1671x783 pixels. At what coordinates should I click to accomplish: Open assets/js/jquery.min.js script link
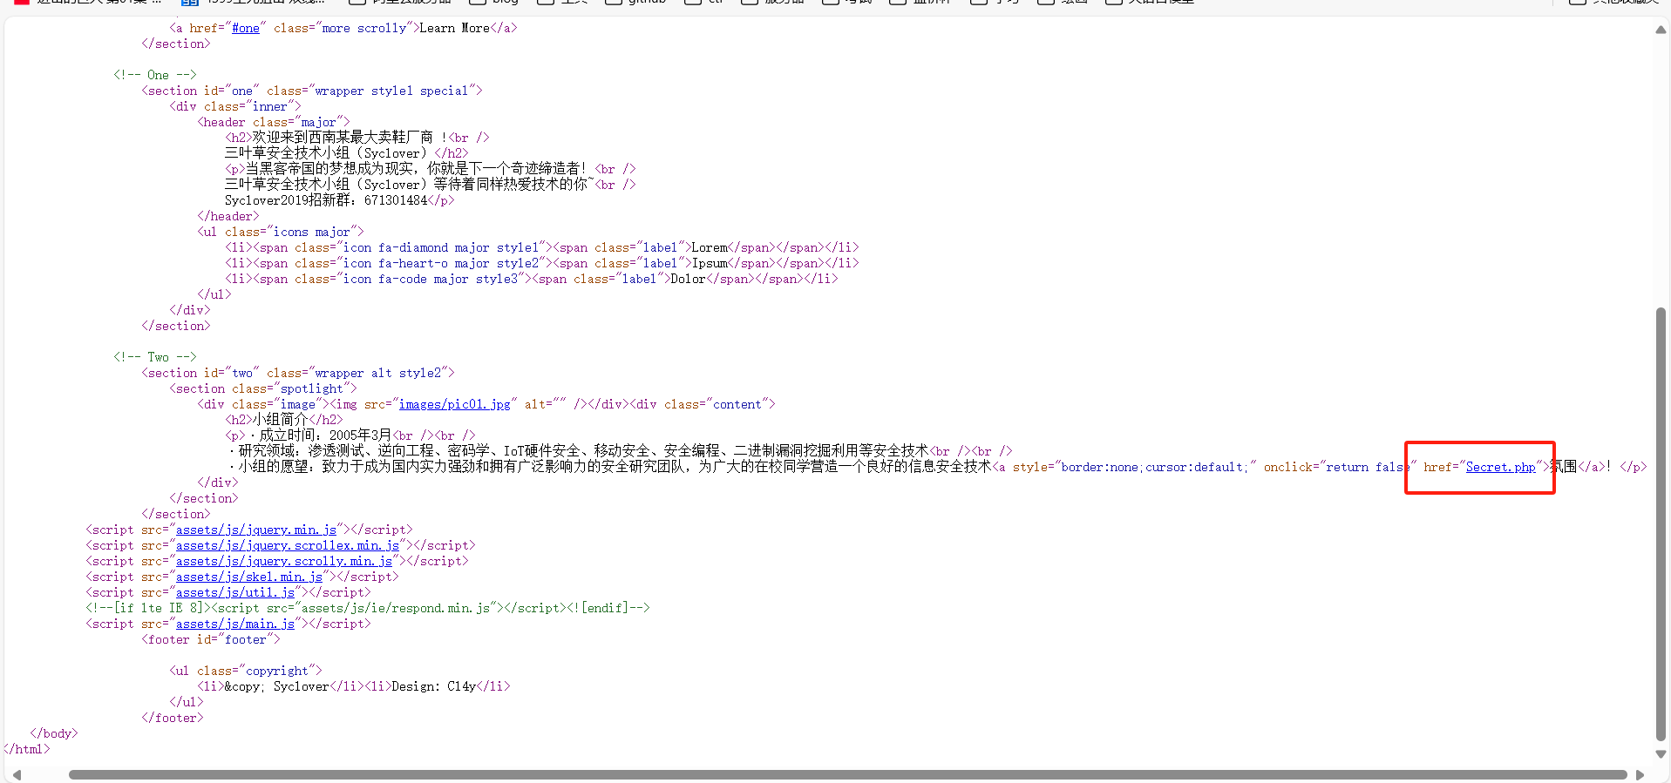(256, 530)
